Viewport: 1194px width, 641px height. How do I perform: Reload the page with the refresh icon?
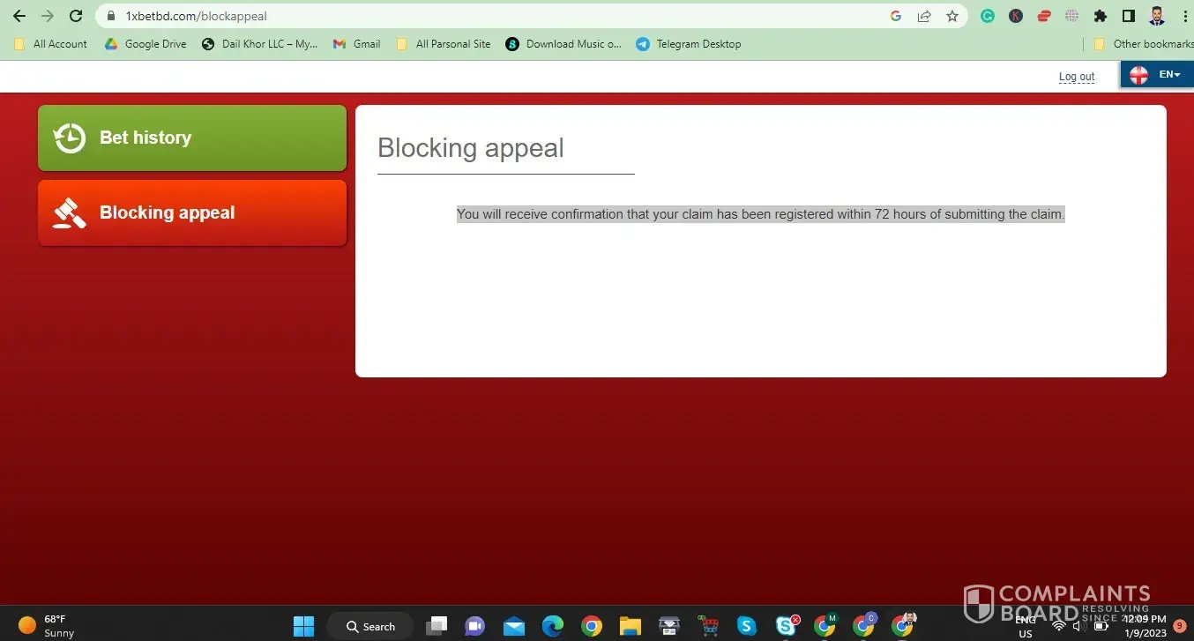pyautogui.click(x=76, y=16)
